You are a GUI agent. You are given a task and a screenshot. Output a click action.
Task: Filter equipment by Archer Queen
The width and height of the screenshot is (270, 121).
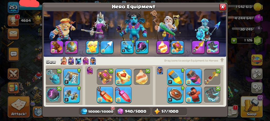click(71, 61)
